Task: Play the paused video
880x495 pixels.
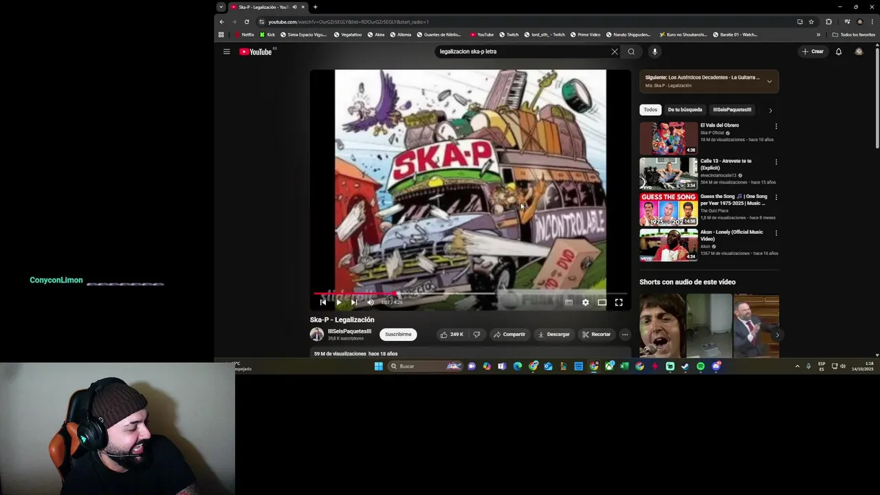Action: (x=338, y=302)
